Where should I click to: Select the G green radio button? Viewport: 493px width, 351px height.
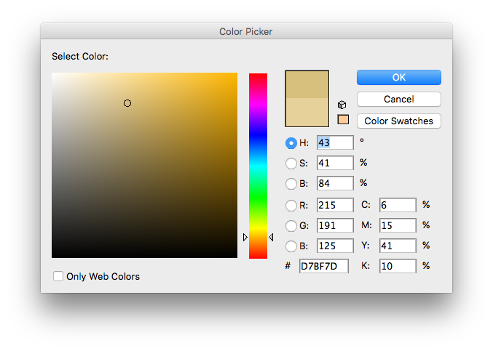pos(291,225)
